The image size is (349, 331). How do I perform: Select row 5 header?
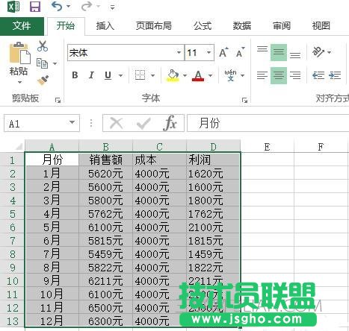click(13, 214)
